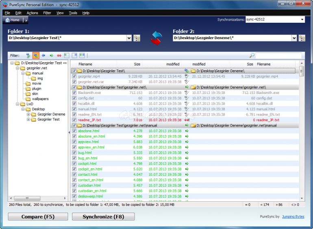Click scroll-down arrow of the file list

pos(302,198)
